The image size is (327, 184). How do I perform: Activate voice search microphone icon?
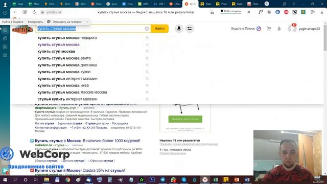coord(179,29)
